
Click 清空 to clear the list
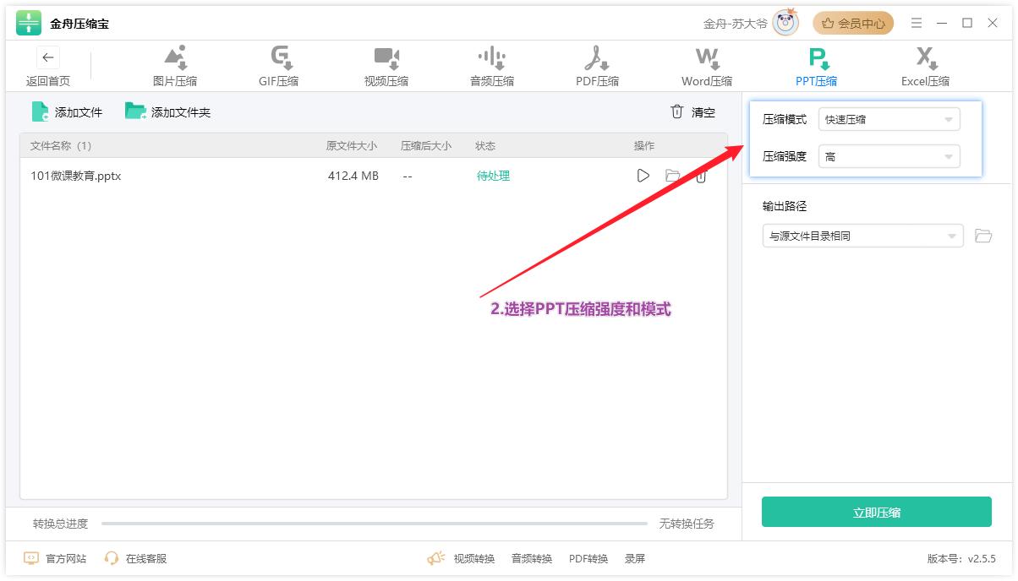coord(692,112)
